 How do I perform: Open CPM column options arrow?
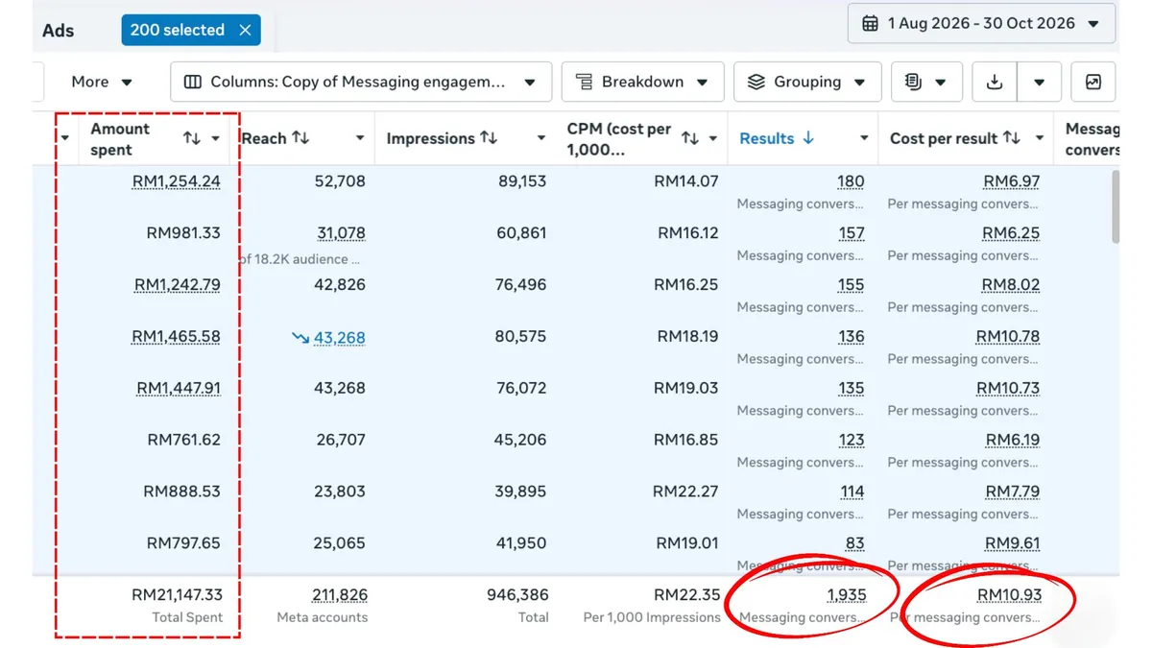pos(713,138)
